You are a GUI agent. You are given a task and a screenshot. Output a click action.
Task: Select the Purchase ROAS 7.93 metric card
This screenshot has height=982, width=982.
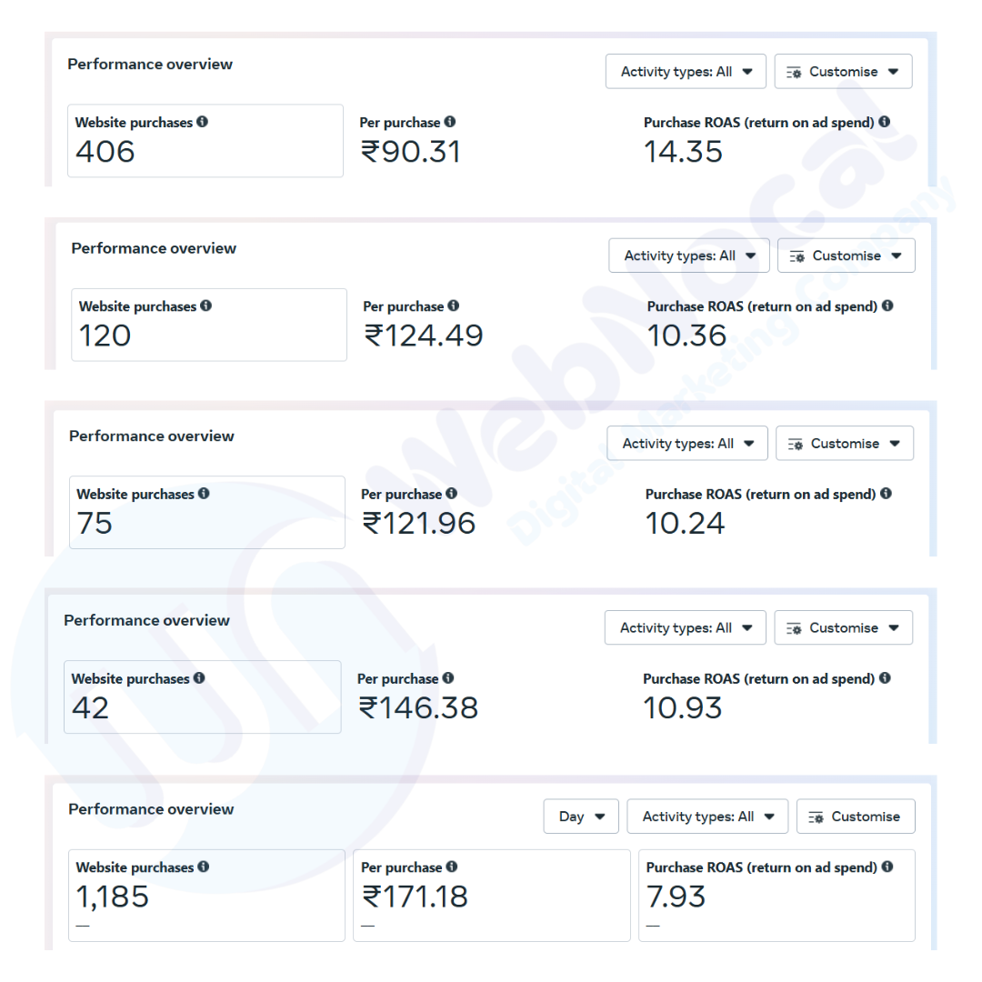tap(777, 896)
